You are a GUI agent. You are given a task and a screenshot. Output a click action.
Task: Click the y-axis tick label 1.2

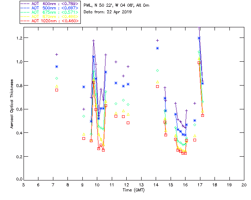[x=19, y=38]
